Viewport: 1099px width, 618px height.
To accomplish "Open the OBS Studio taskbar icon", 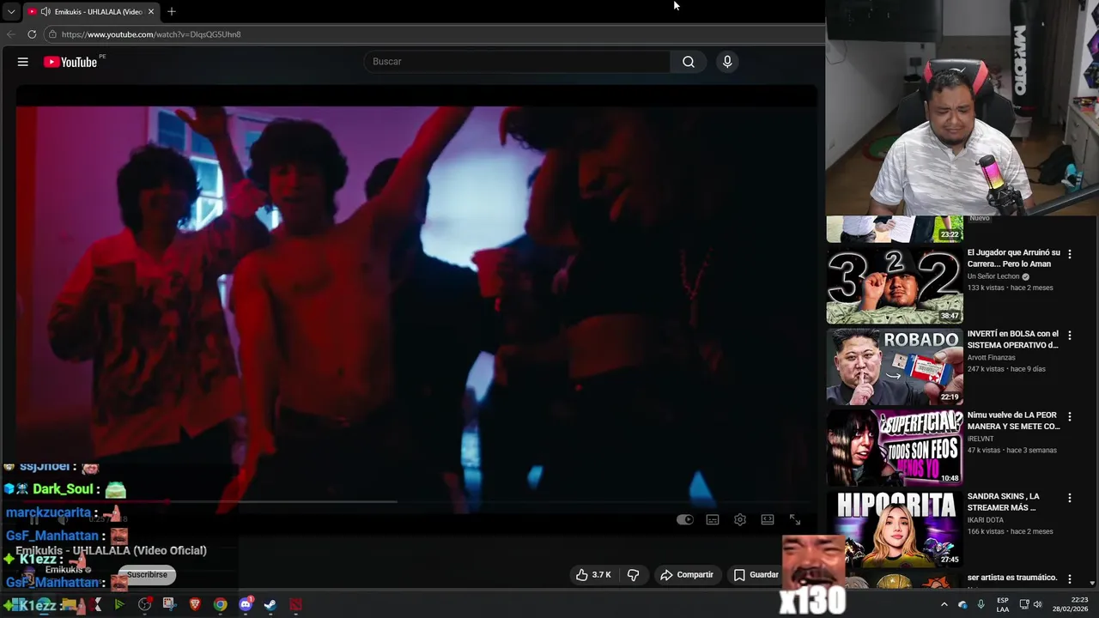I will tap(144, 604).
